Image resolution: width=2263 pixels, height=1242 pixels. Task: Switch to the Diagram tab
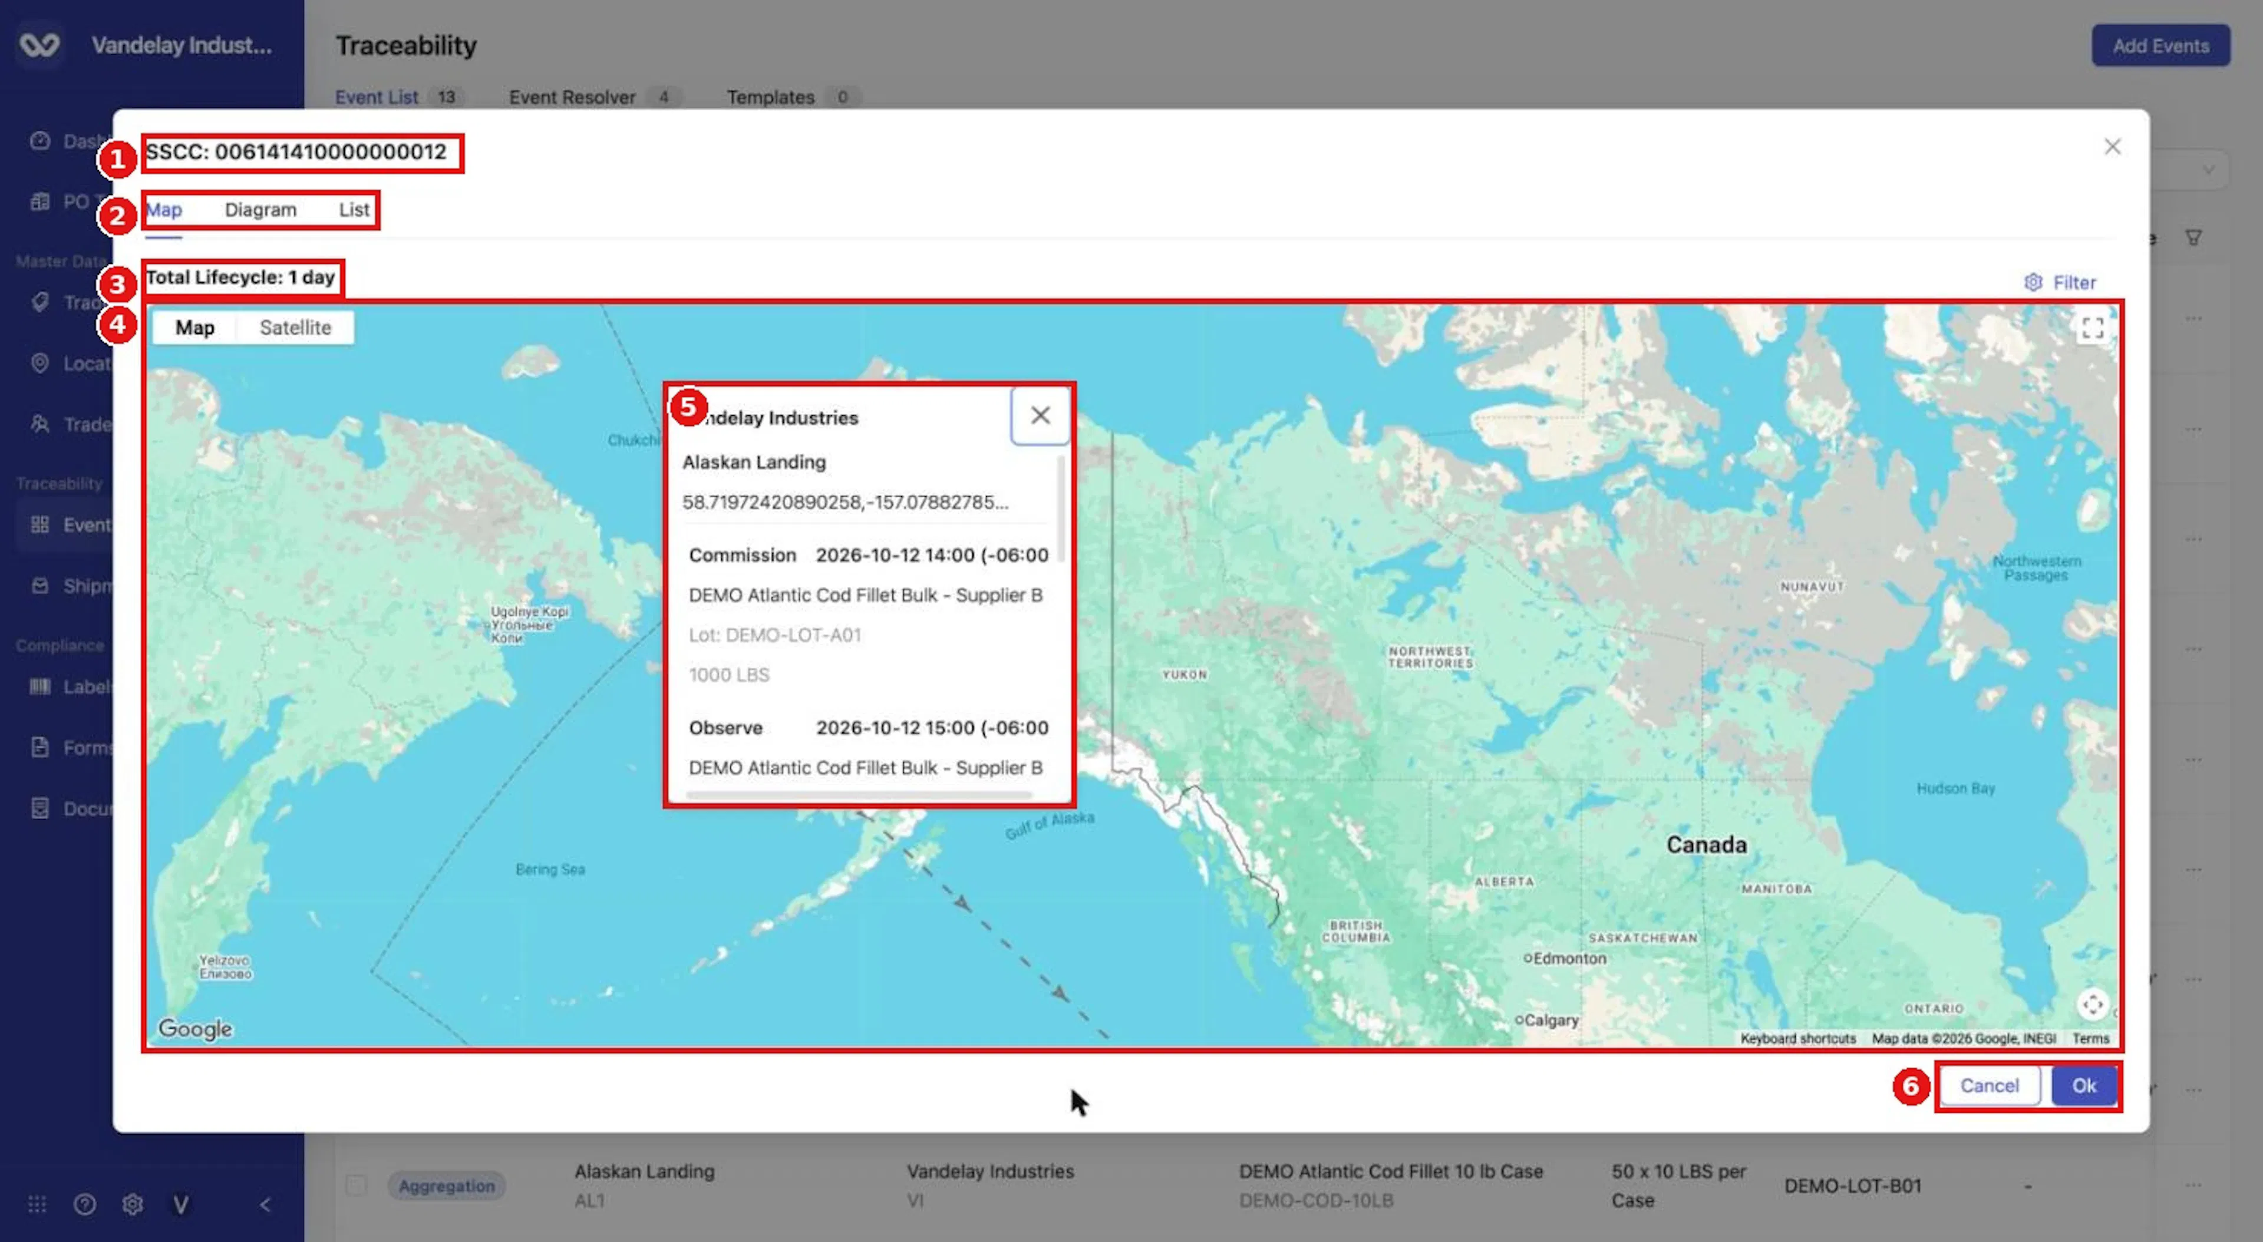(x=261, y=210)
